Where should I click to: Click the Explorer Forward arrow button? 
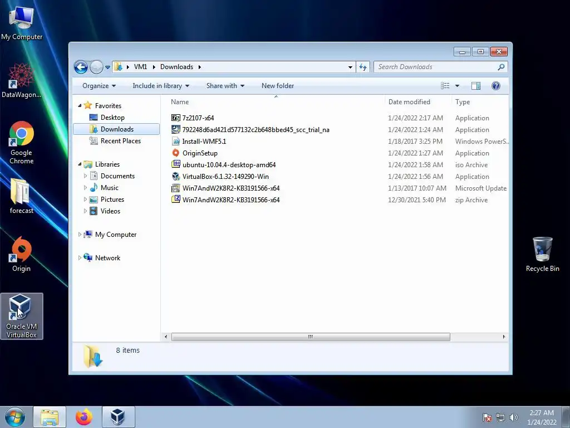pos(96,67)
